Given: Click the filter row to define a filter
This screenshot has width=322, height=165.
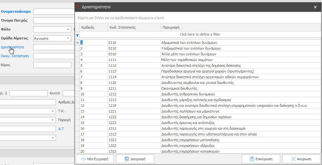Looking at the screenshot, I should click(x=200, y=34).
